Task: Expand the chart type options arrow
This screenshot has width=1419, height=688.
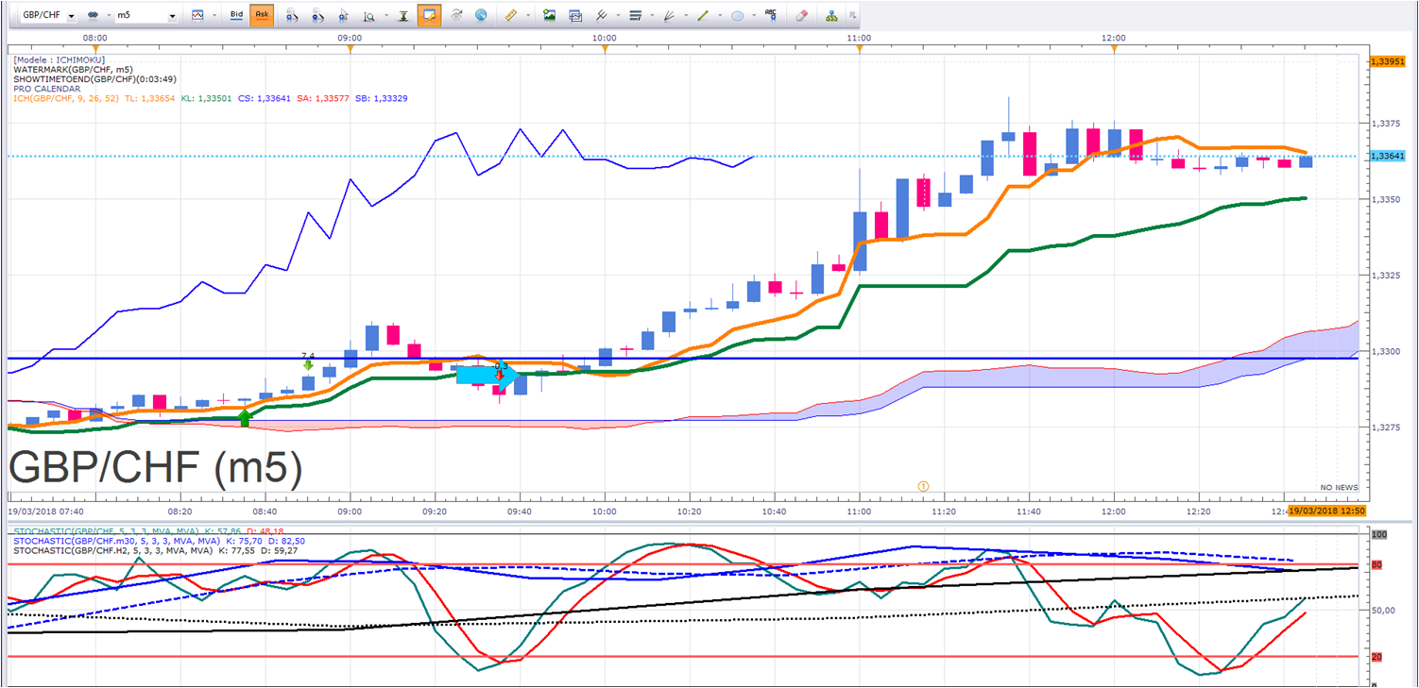Action: 213,16
